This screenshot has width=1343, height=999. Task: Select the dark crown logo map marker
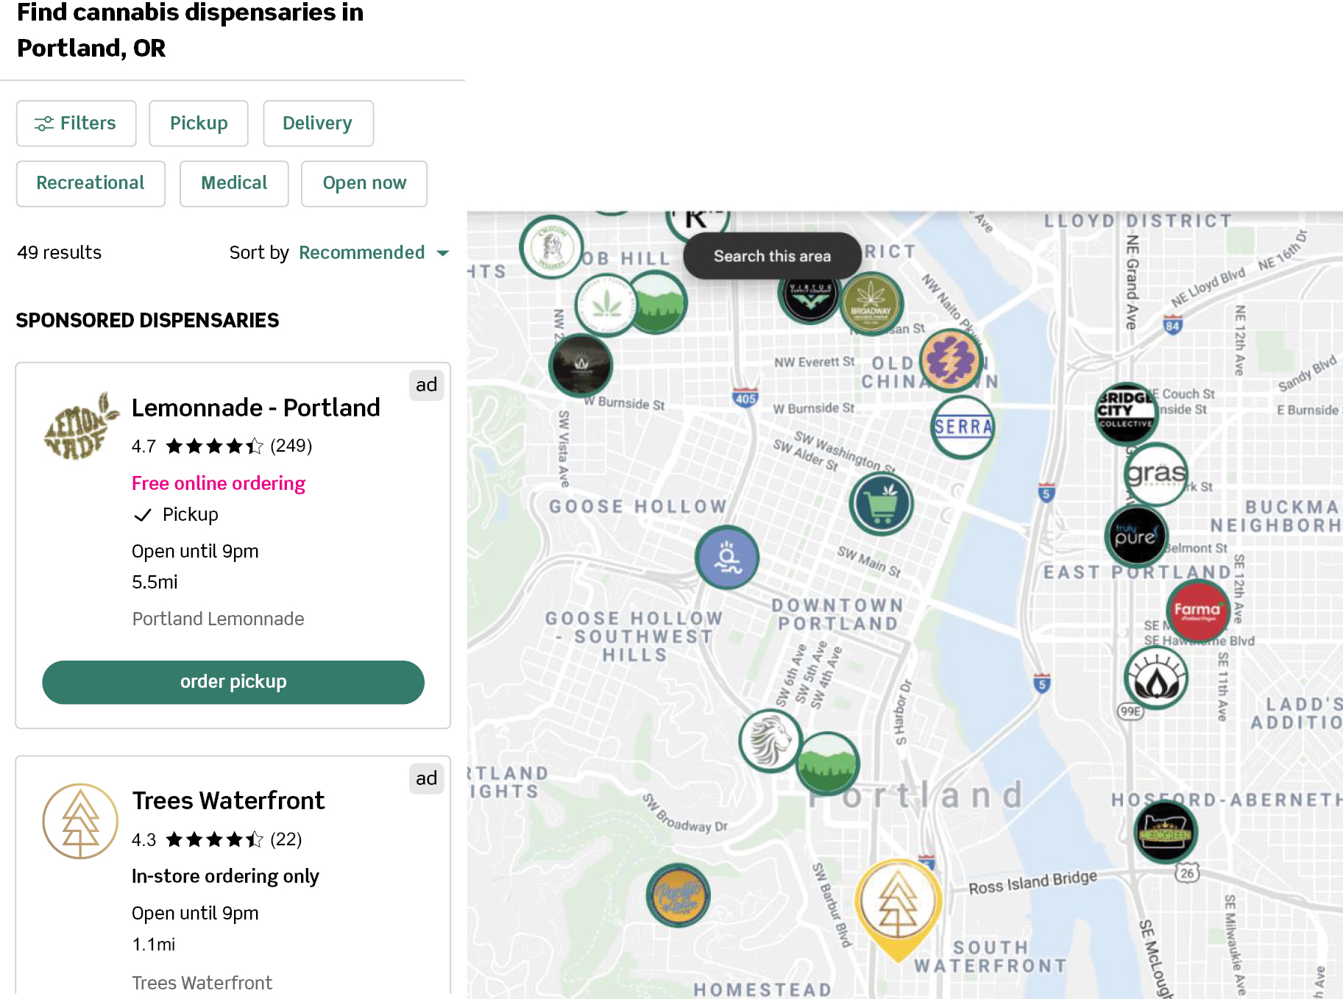pyautogui.click(x=581, y=366)
